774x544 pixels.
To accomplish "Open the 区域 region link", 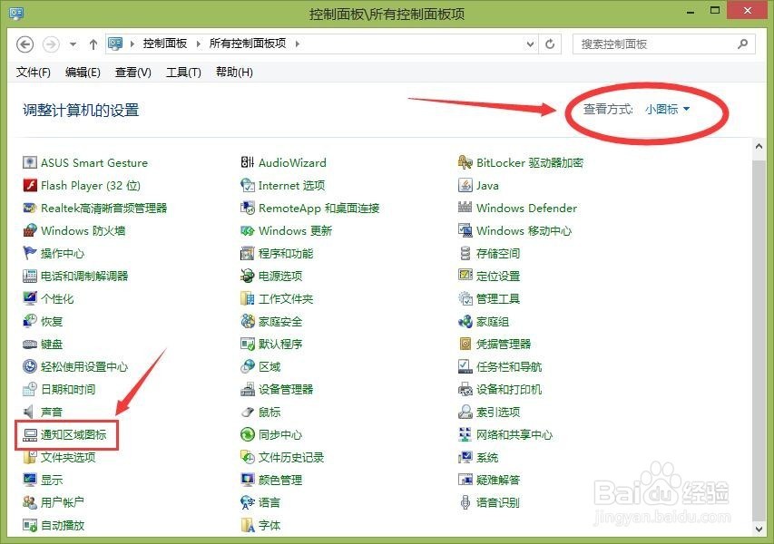I will point(269,367).
